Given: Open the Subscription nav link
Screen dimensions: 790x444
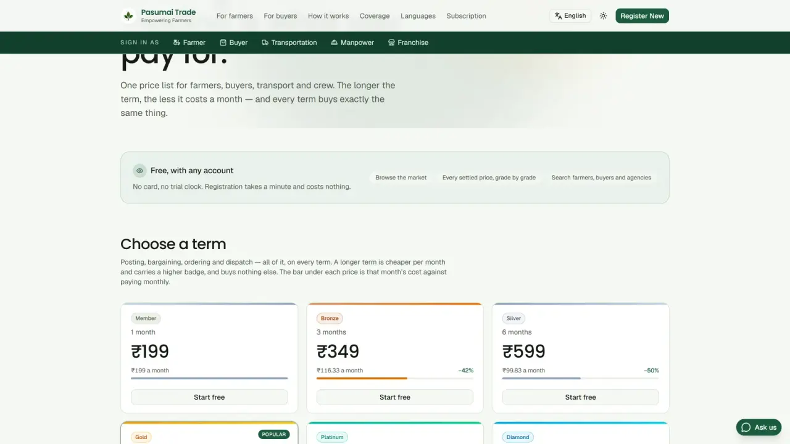Looking at the screenshot, I should coord(466,16).
